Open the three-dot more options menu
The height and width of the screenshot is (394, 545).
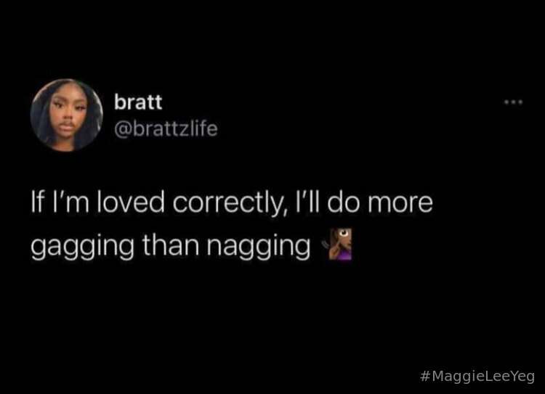[513, 102]
